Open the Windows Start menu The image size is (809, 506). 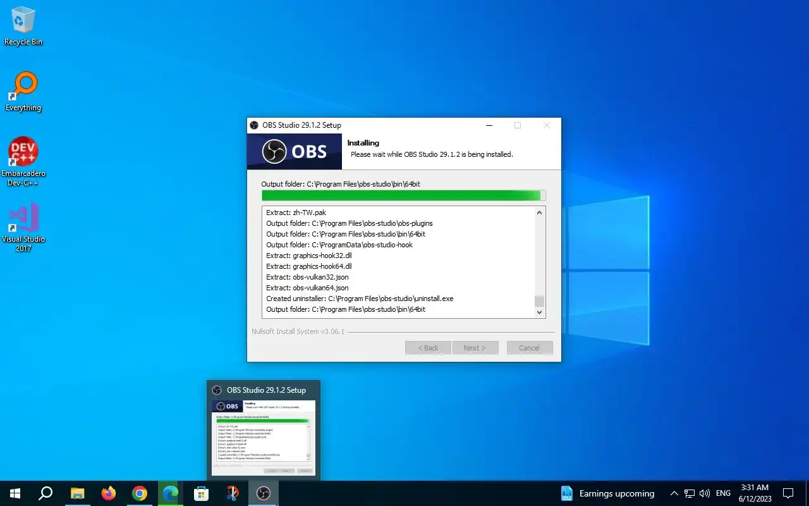pos(15,493)
